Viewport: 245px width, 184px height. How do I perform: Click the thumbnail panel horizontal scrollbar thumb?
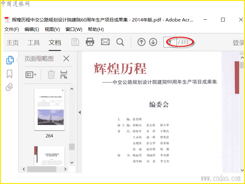[42, 169]
